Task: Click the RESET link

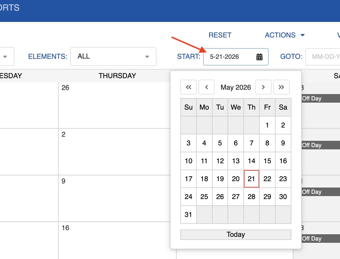Action: pos(220,35)
